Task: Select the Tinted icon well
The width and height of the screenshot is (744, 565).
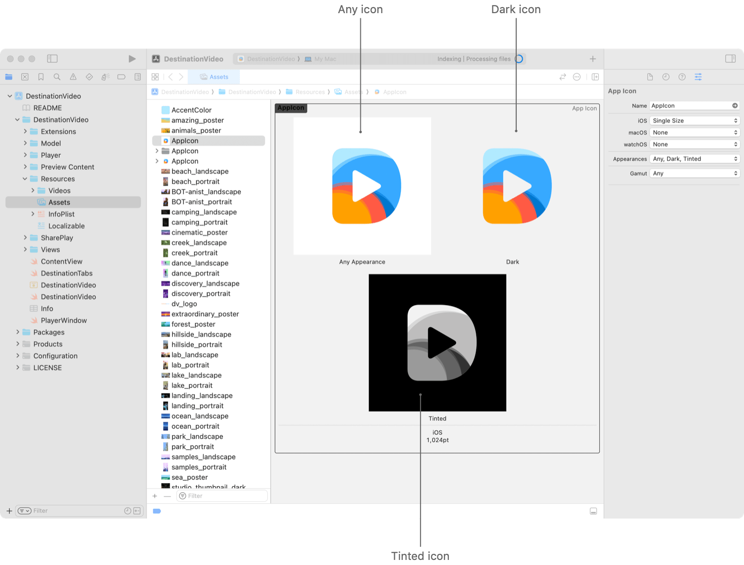Action: pyautogui.click(x=437, y=342)
